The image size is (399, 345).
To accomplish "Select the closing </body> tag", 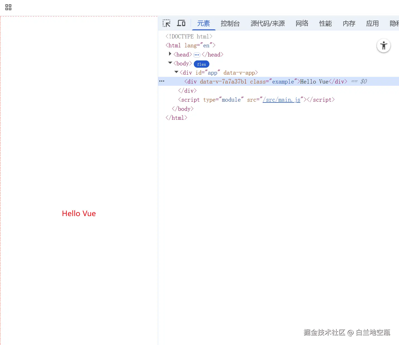I will click(183, 109).
